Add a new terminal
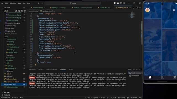This screenshot has width=177, height=99. coord(129,70)
